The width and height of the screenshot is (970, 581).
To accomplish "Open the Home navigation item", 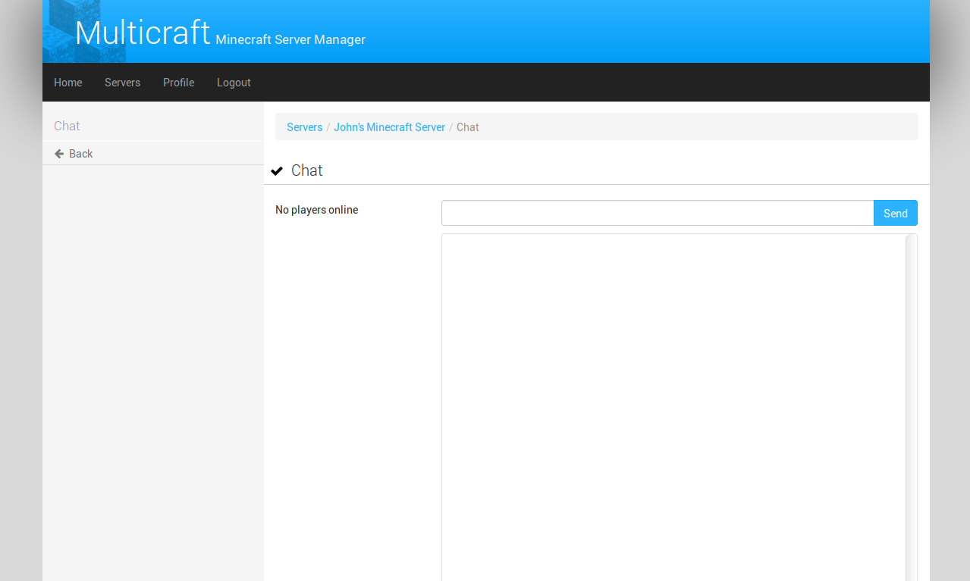I will (67, 83).
